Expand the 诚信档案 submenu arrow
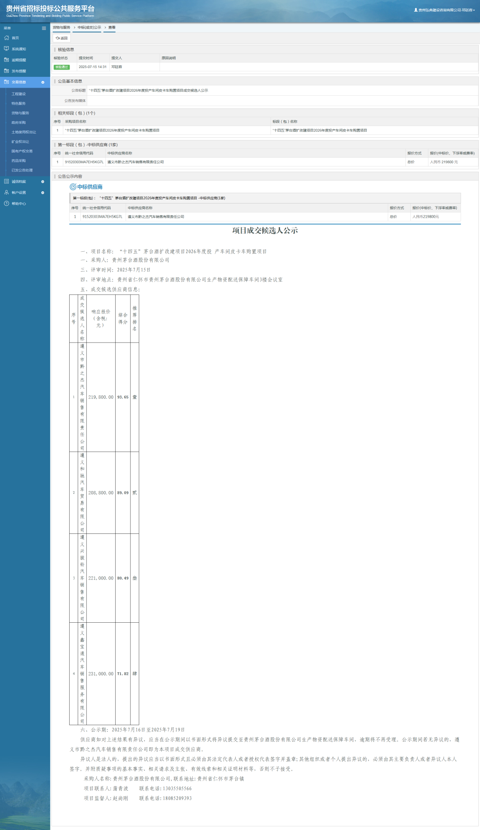The image size is (480, 830). (x=43, y=182)
